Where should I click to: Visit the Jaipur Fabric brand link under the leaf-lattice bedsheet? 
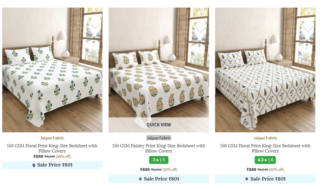265,138
